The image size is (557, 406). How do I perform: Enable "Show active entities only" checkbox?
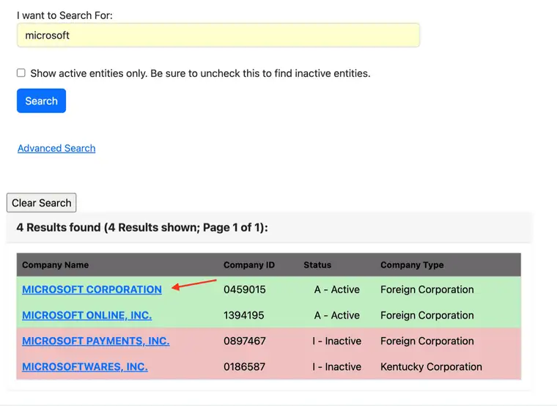pyautogui.click(x=21, y=73)
